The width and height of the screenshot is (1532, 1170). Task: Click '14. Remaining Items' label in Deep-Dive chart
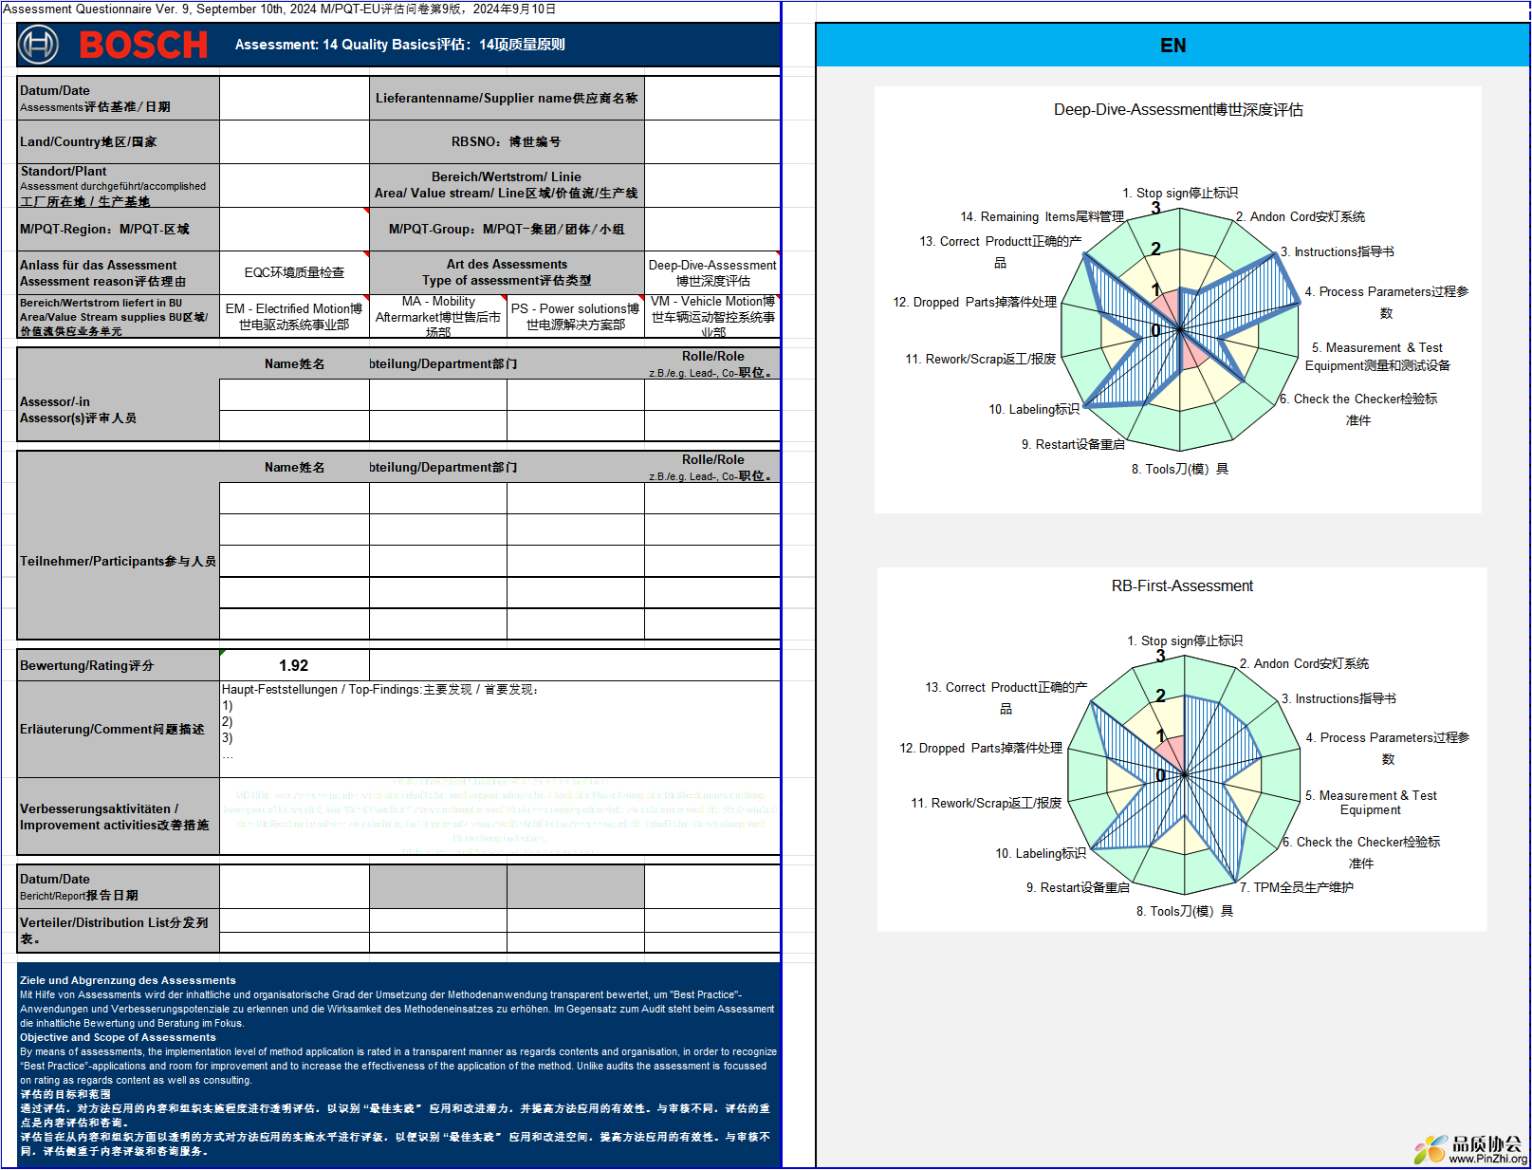pyautogui.click(x=1042, y=216)
